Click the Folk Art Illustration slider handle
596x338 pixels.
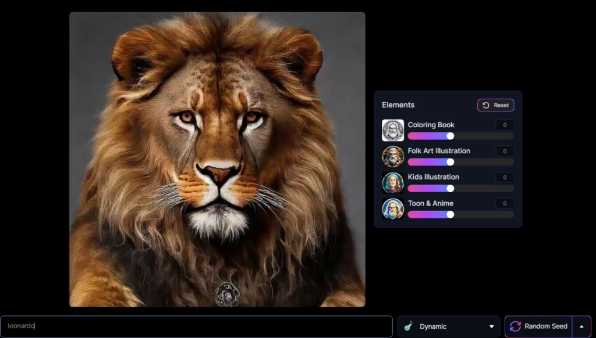click(450, 163)
